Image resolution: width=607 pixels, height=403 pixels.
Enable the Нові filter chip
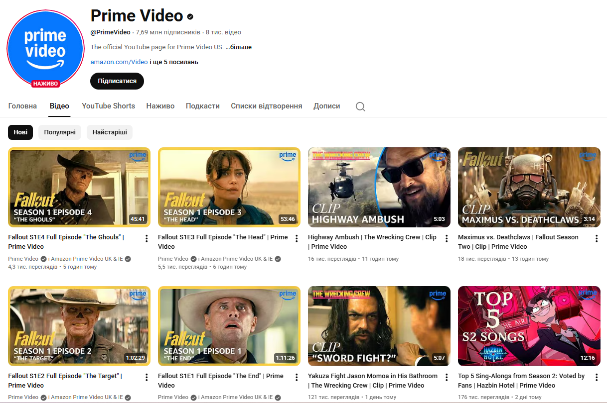(x=20, y=132)
